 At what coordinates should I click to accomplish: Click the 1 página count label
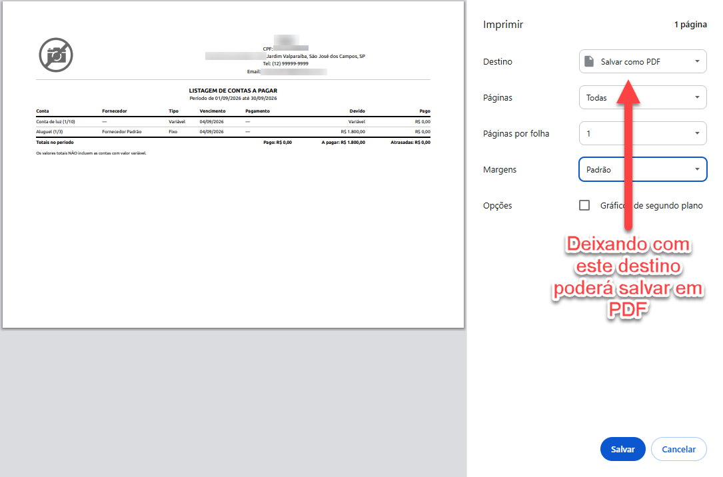click(x=690, y=25)
